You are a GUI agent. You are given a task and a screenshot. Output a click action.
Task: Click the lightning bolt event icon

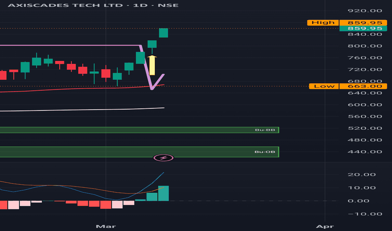[163, 158]
